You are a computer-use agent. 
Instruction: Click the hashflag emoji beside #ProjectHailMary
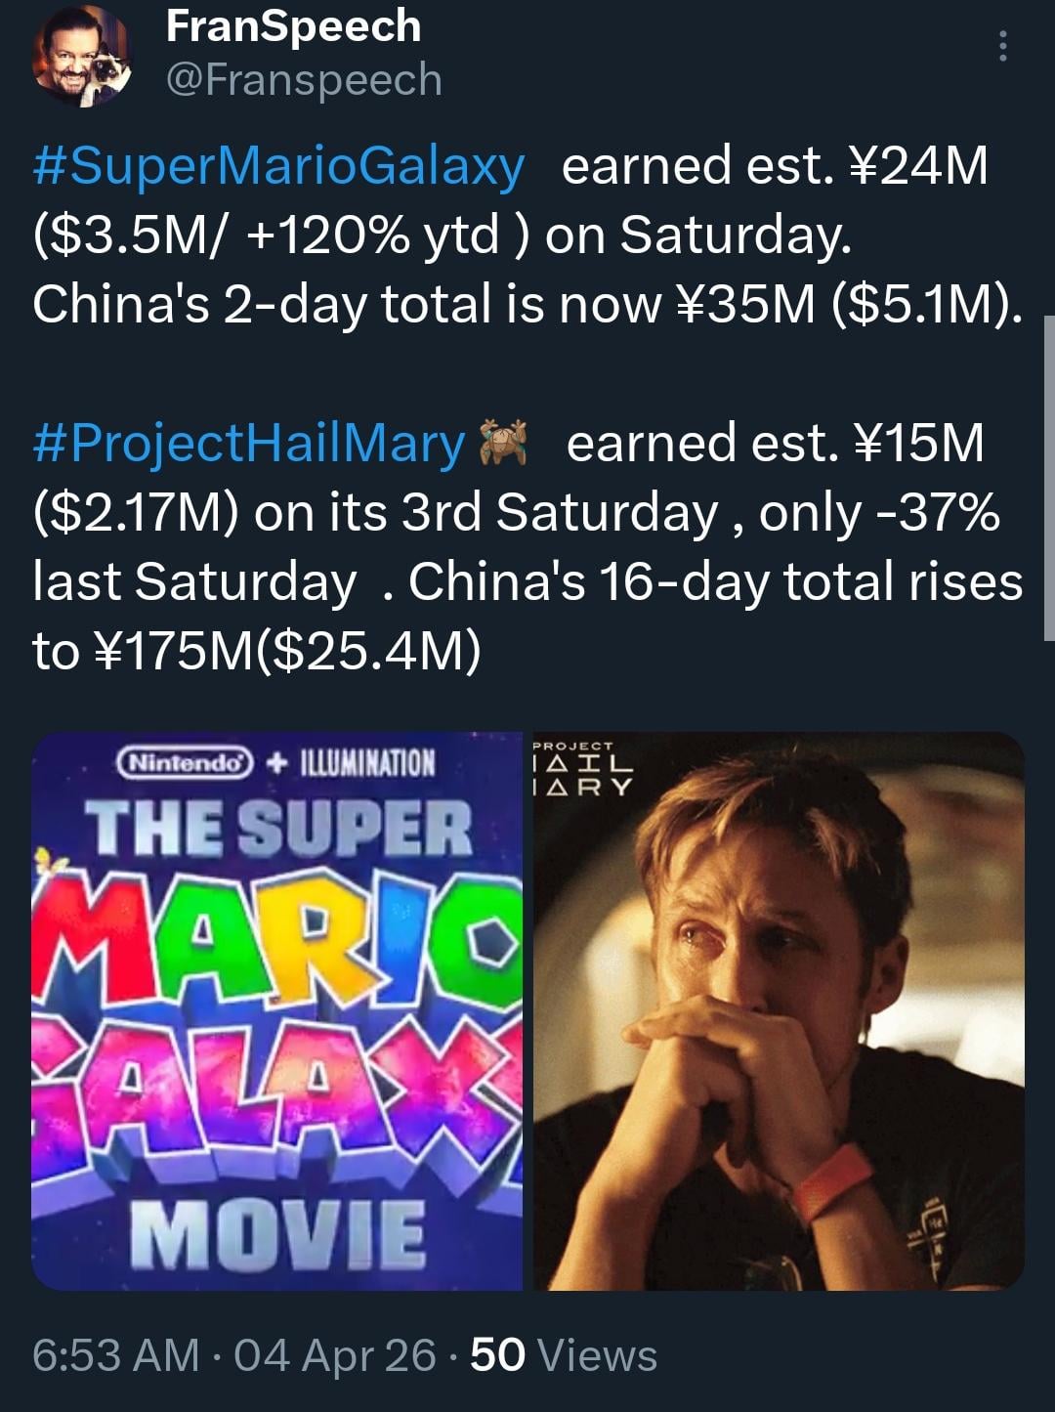point(504,442)
